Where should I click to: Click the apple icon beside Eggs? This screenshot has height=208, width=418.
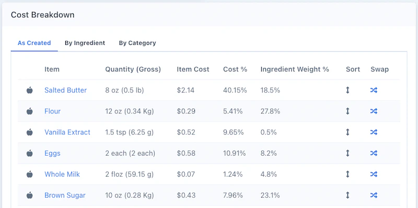pos(30,153)
